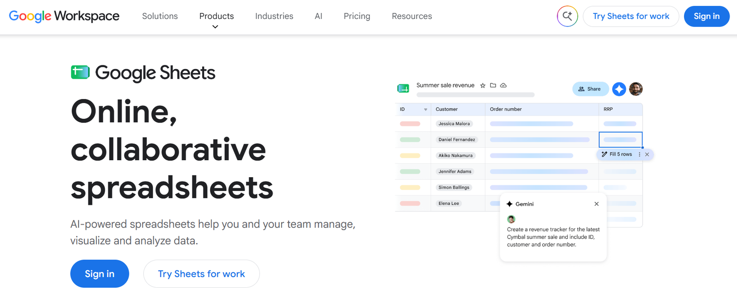
Task: Click the cloud saved status icon
Action: [503, 85]
